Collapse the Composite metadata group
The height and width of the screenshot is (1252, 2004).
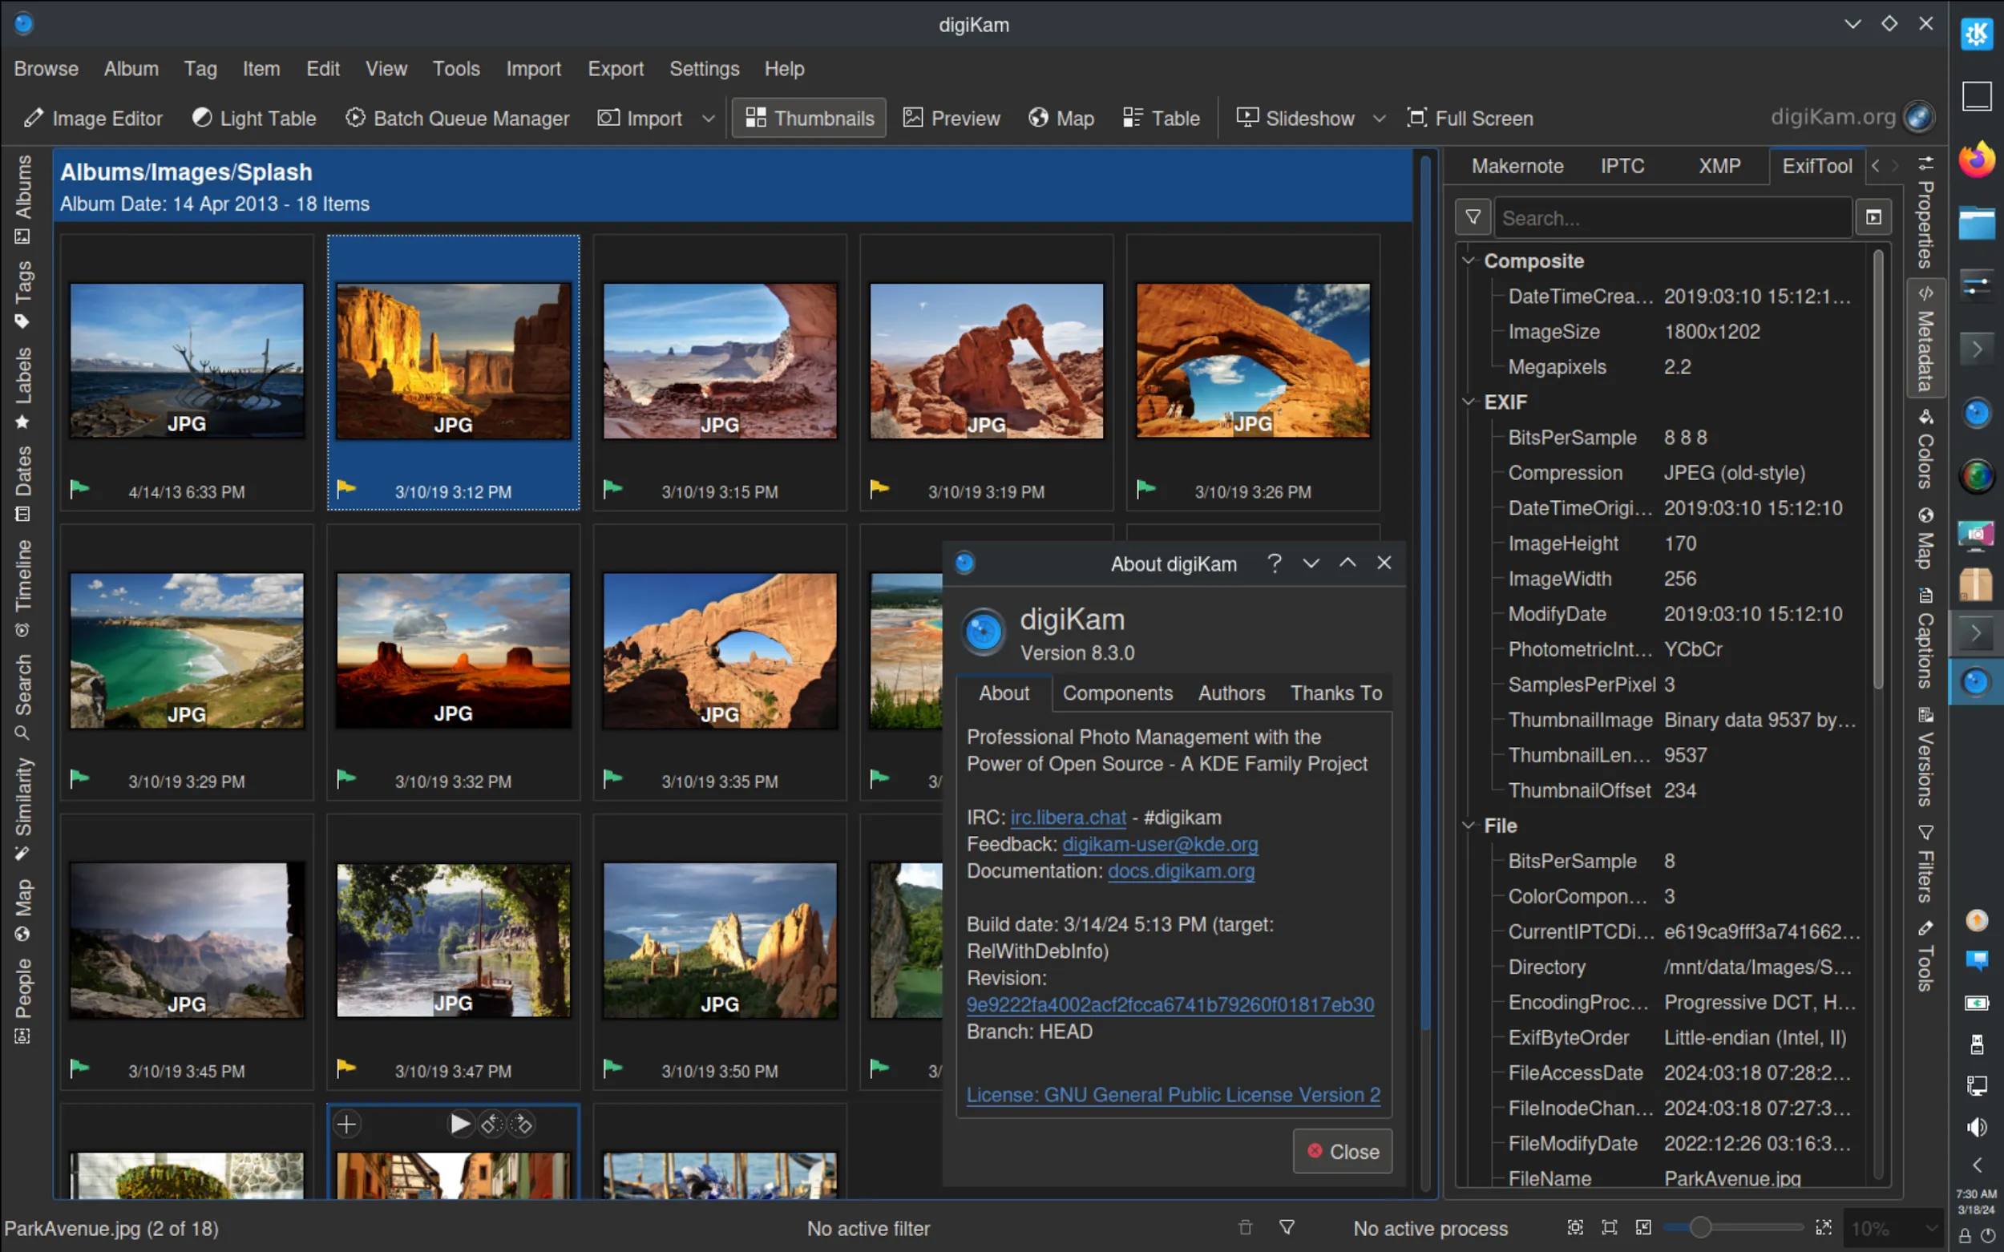point(1469,260)
